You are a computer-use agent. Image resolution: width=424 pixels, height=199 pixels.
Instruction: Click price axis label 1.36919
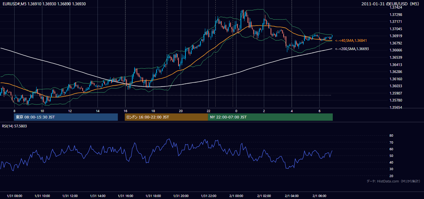396,36
